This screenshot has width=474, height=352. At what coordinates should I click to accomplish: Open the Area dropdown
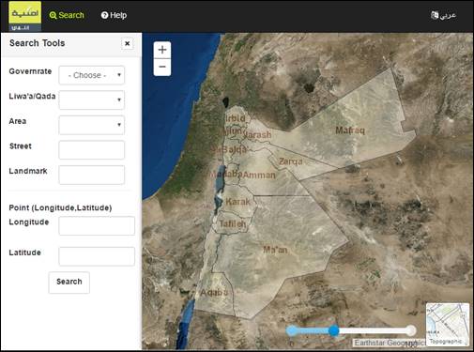92,125
